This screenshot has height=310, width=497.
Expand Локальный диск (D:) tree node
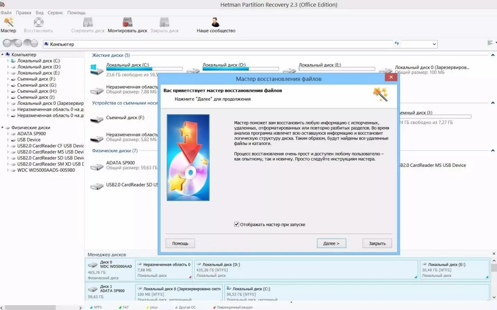8,67
